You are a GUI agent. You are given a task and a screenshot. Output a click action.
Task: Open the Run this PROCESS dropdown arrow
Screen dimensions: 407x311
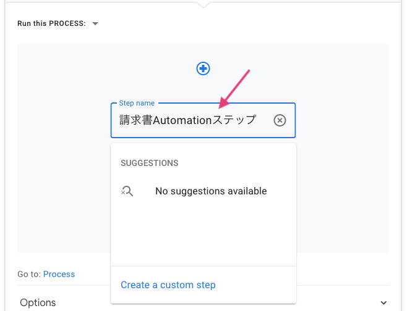pos(95,23)
